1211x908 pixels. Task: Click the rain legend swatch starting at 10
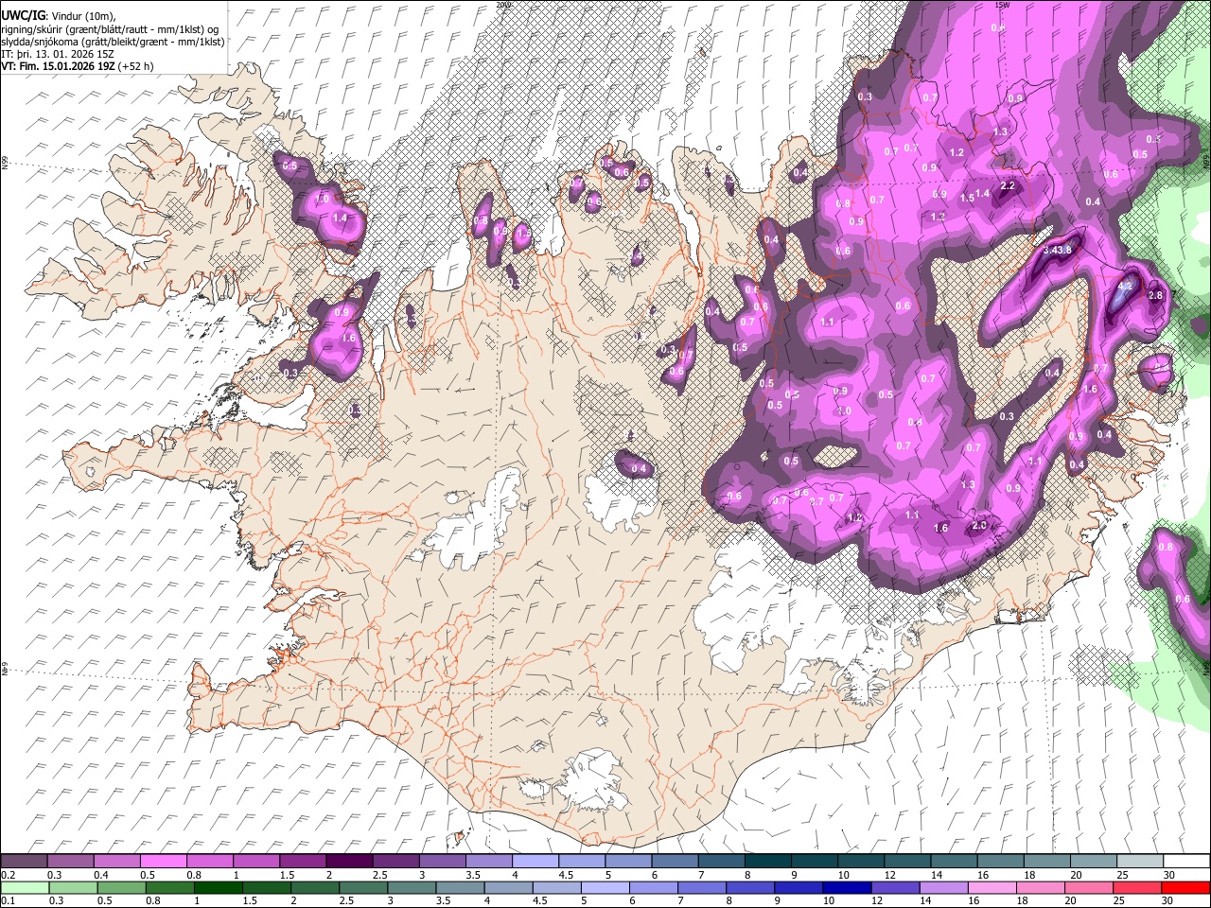click(x=847, y=887)
